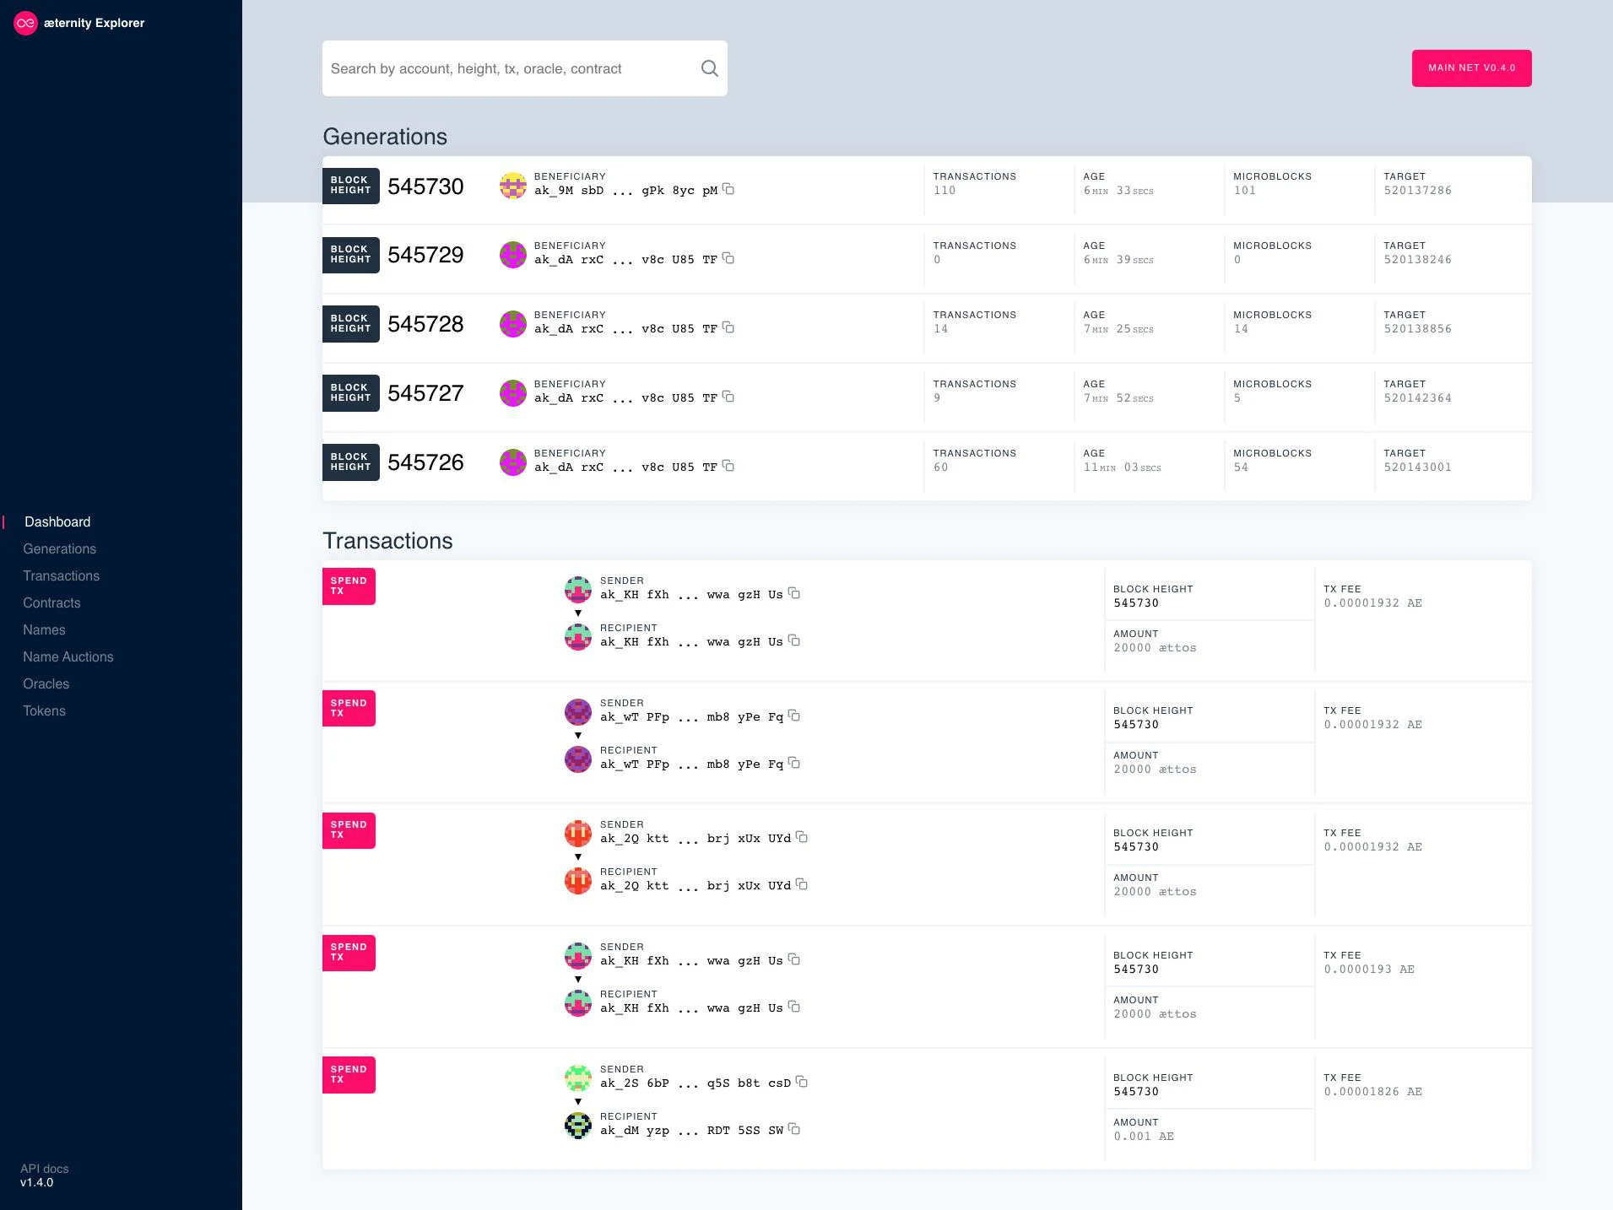The width and height of the screenshot is (1613, 1210).
Task: Click TX fee 0.00001826 AE
Action: pyautogui.click(x=1372, y=1092)
